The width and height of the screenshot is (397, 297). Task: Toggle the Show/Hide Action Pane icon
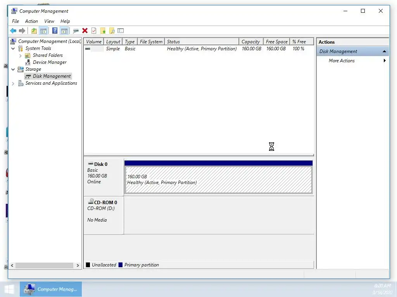tap(64, 31)
